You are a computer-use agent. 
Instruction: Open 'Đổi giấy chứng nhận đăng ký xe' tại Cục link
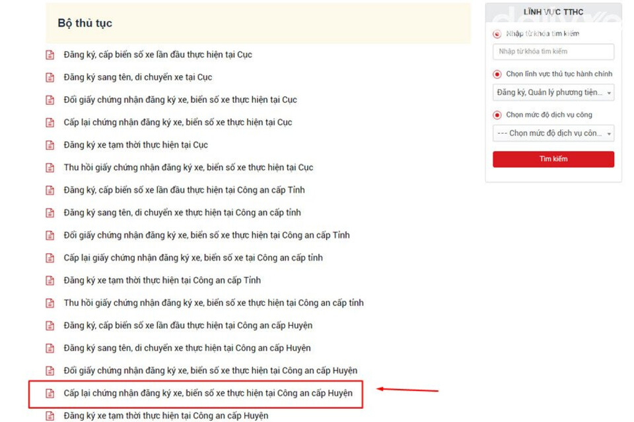180,100
